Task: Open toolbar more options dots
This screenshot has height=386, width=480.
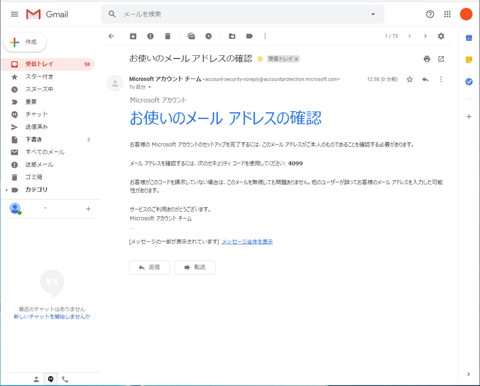Action: [x=265, y=36]
